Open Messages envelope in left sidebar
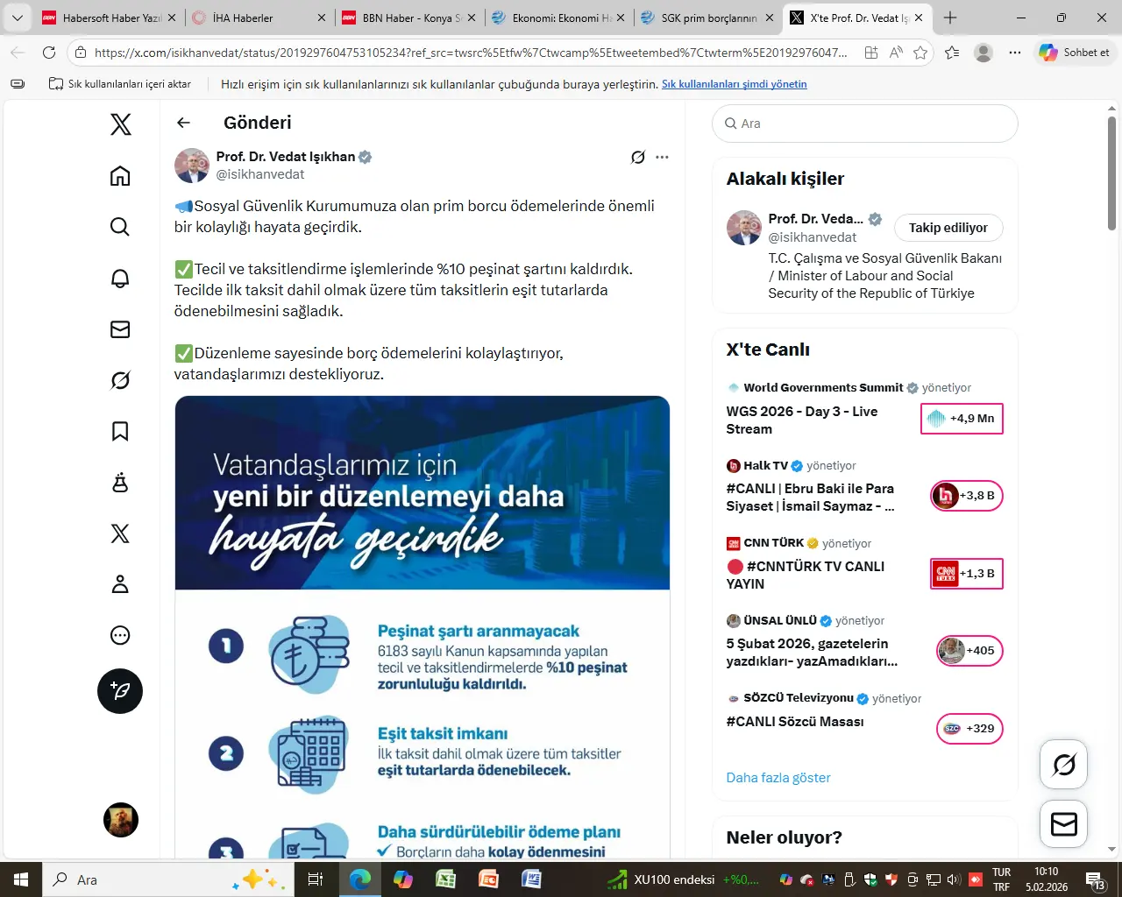The height and width of the screenshot is (897, 1122). click(120, 329)
